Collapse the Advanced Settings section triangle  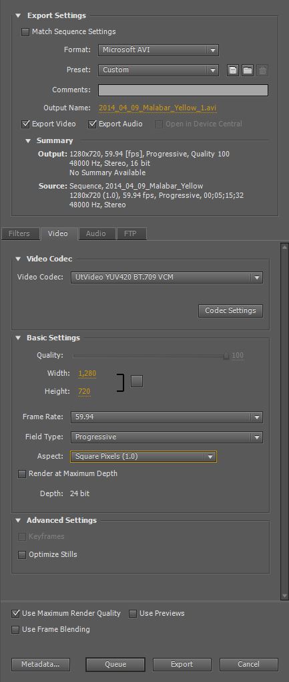pyautogui.click(x=18, y=520)
